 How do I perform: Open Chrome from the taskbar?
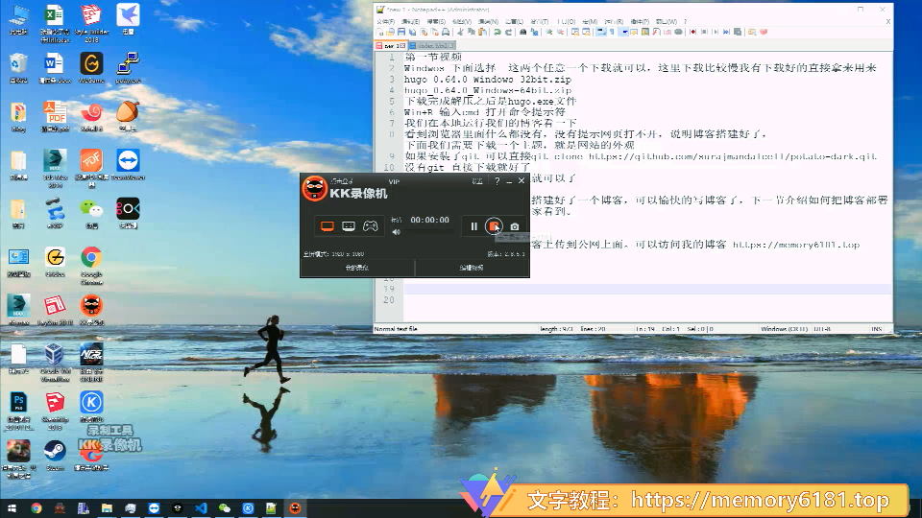pos(36,508)
